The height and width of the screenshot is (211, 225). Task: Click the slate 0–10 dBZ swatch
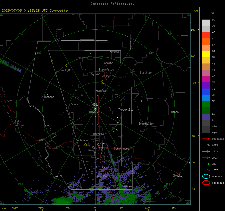[206, 117]
